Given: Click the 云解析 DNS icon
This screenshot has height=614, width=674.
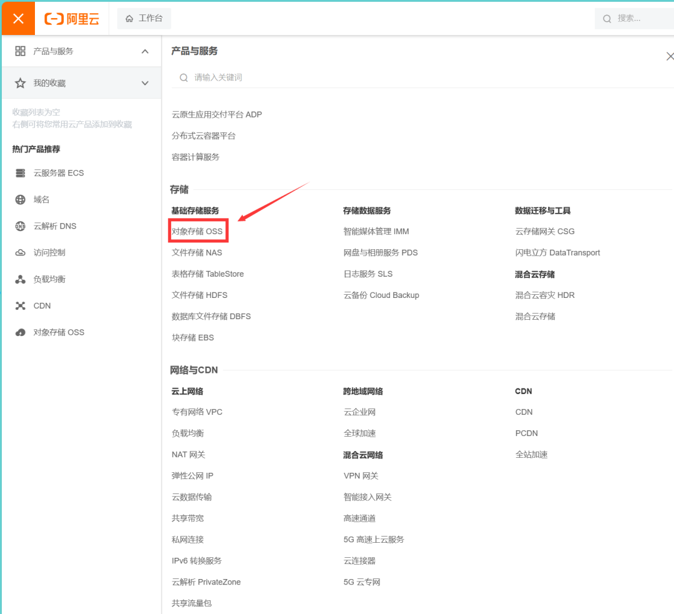Looking at the screenshot, I should tap(20, 226).
